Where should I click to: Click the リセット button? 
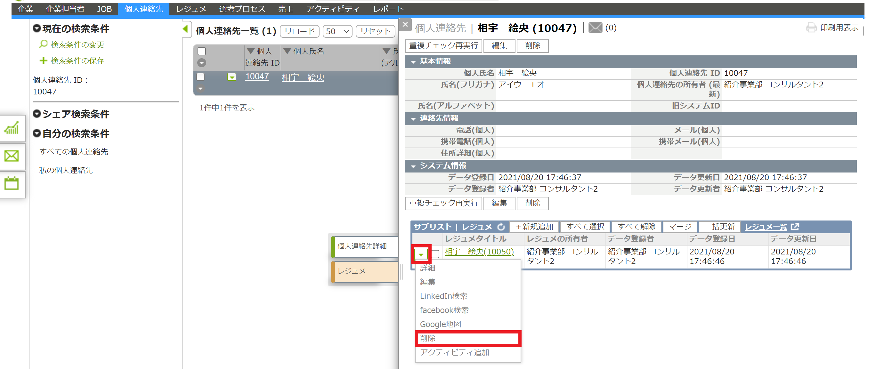(376, 32)
